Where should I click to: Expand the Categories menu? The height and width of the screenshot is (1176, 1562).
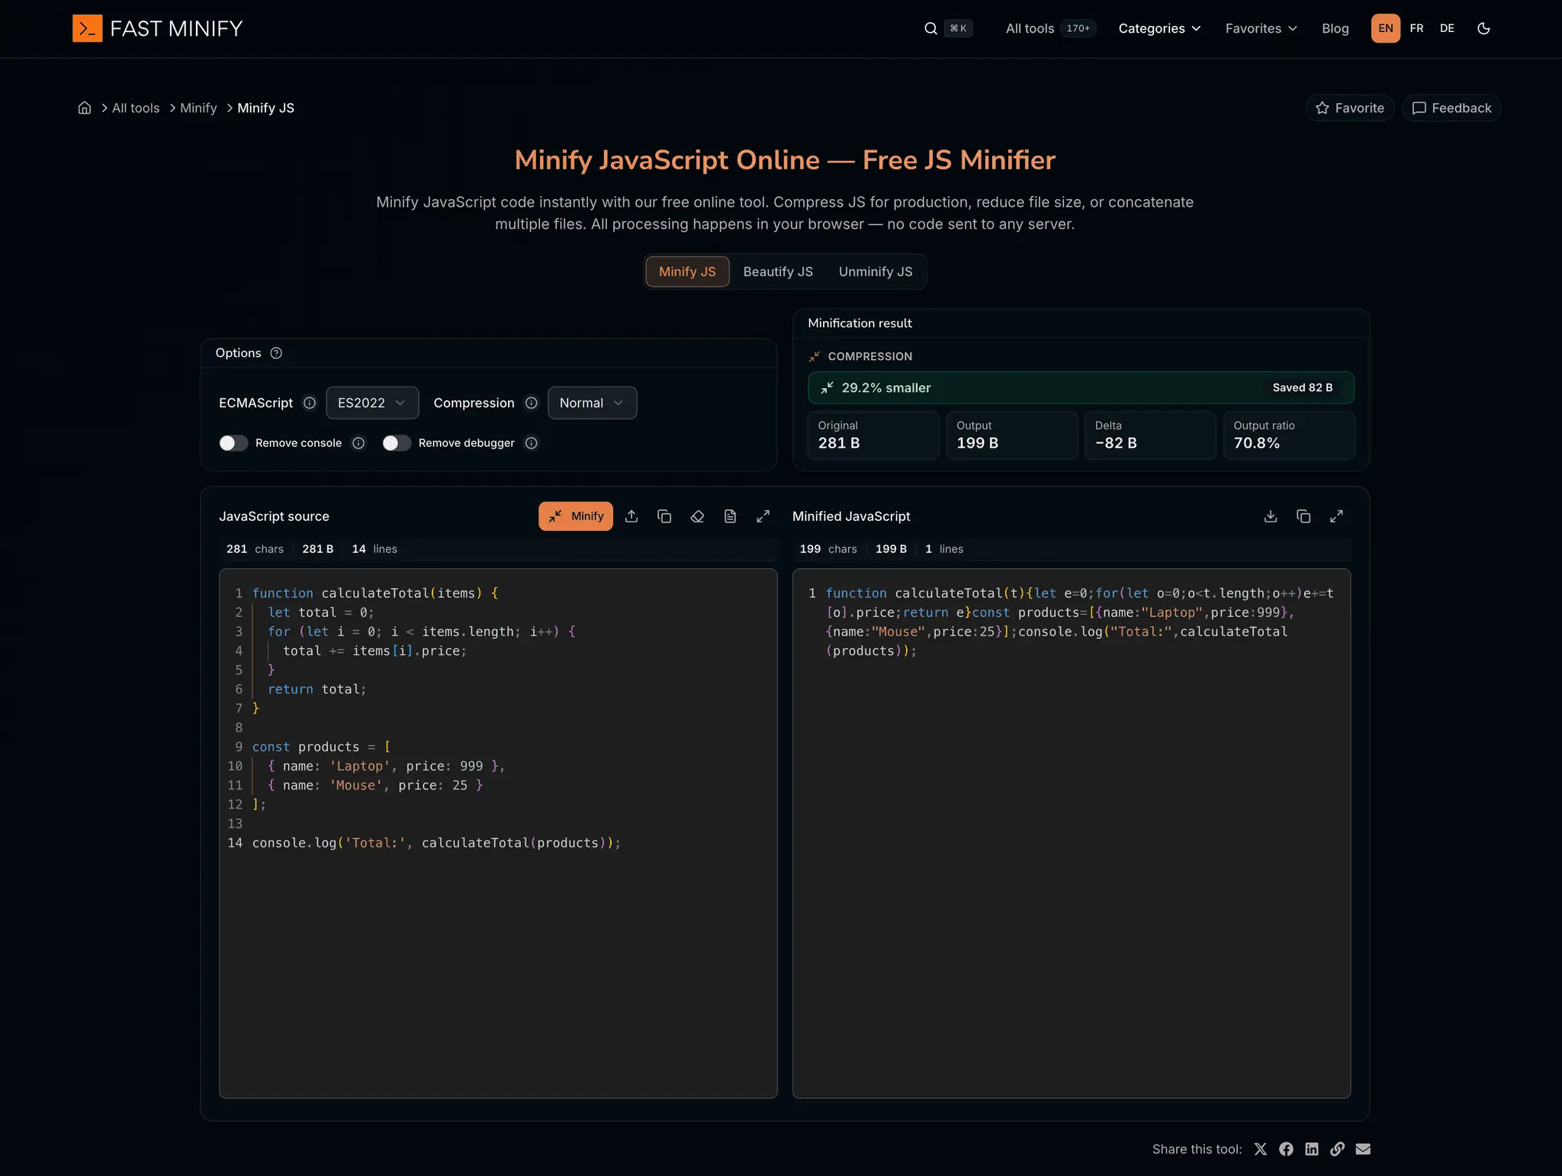[x=1159, y=28]
